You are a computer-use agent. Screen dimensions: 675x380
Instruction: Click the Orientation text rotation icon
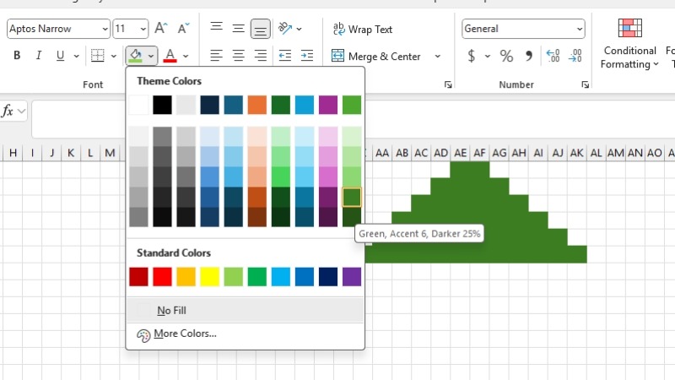click(x=285, y=29)
